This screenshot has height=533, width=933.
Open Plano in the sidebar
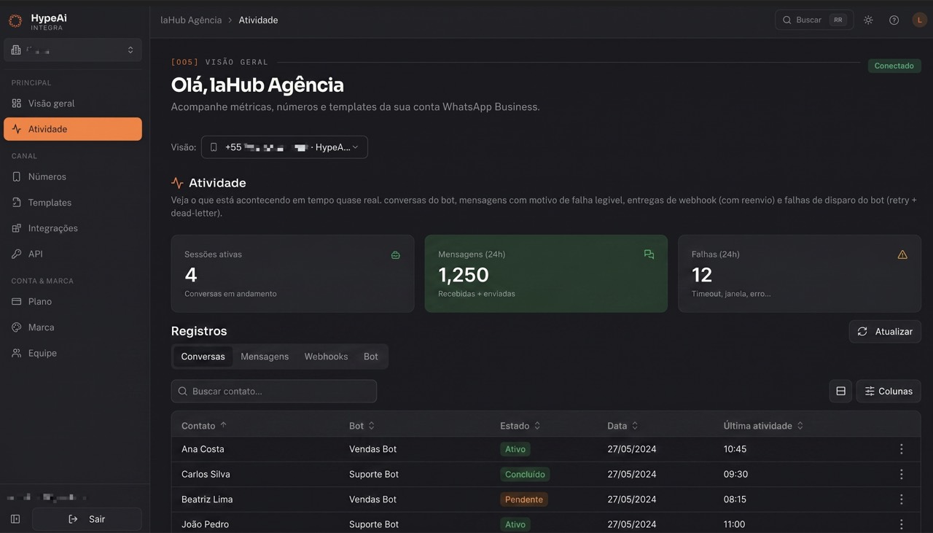[73, 301]
